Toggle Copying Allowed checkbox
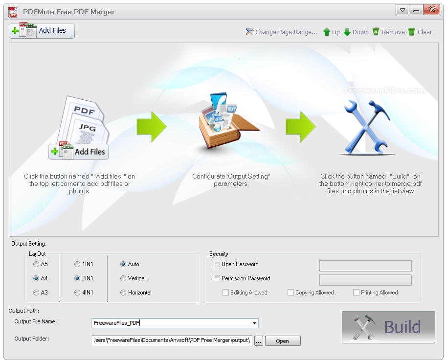The width and height of the screenshot is (447, 363). click(291, 292)
